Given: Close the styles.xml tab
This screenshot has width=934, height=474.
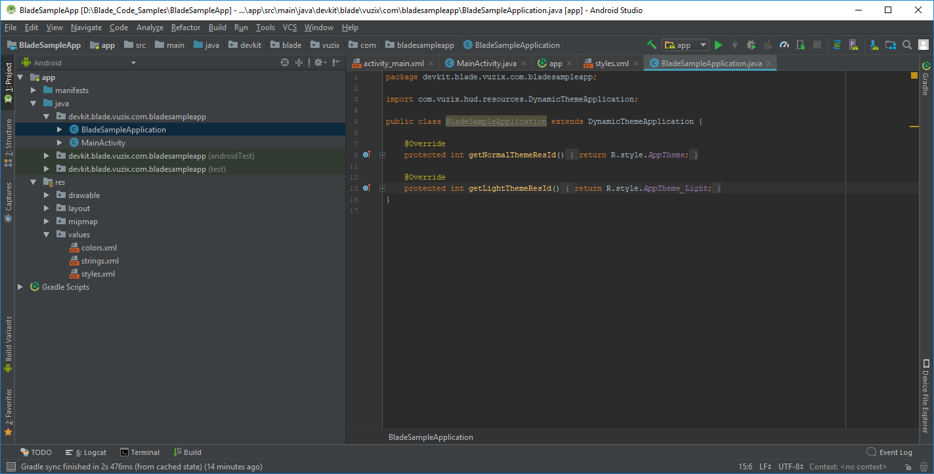Looking at the screenshot, I should click(636, 64).
